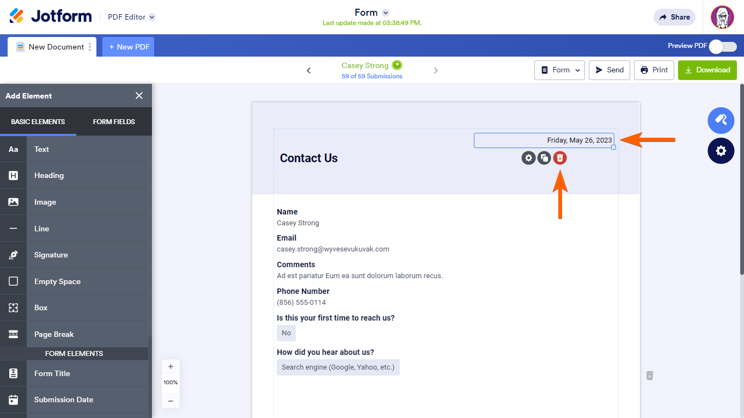The width and height of the screenshot is (744, 418).
Task: Open New Document tab options menu
Action: (90, 47)
